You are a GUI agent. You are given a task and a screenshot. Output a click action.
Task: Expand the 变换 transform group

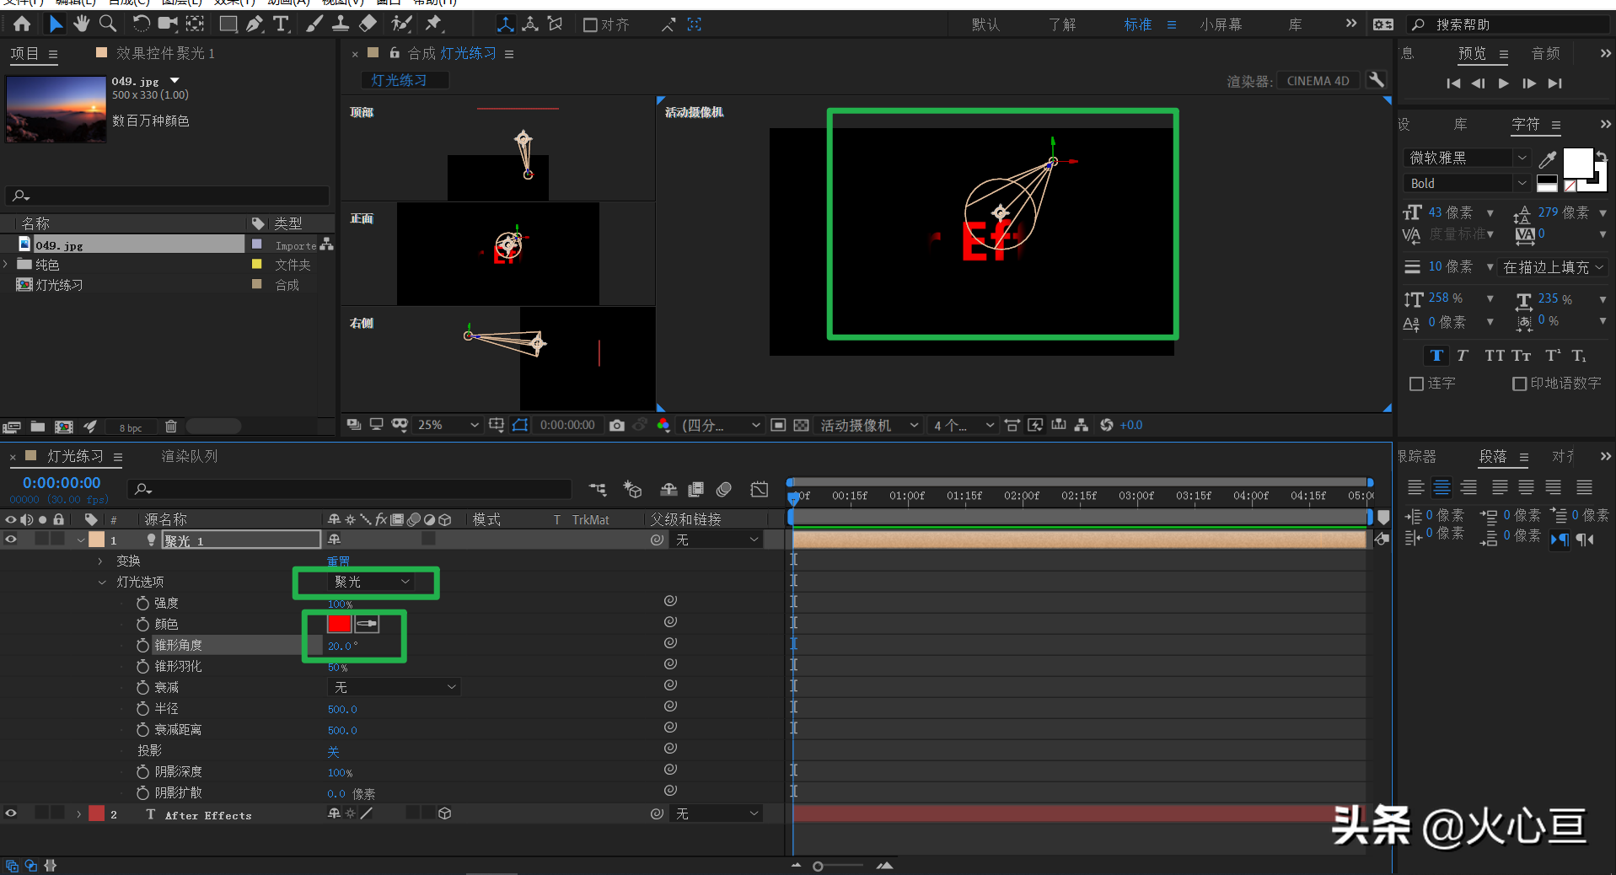(100, 561)
